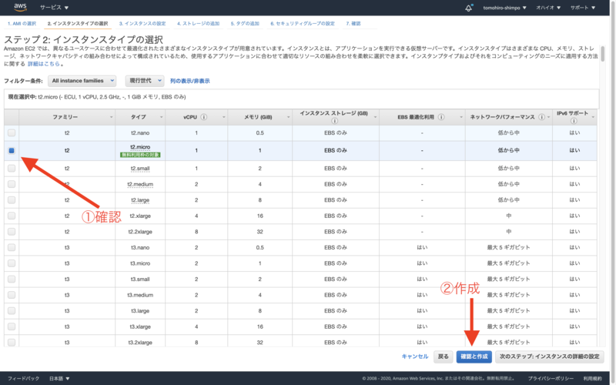Show IPv6 support info icon

[x=574, y=121]
